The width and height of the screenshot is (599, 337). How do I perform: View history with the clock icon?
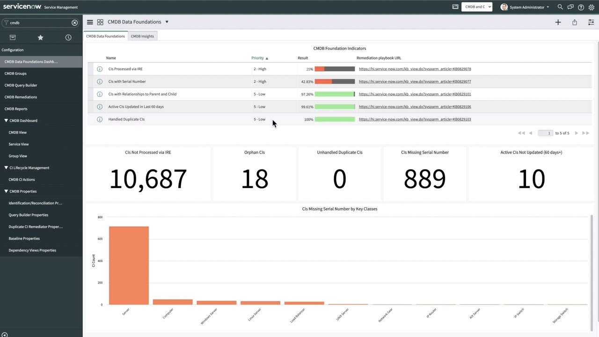(x=68, y=37)
